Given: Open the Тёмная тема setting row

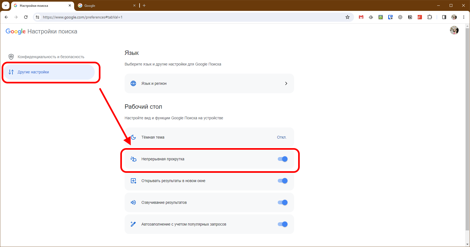Looking at the screenshot, I should [x=209, y=137].
